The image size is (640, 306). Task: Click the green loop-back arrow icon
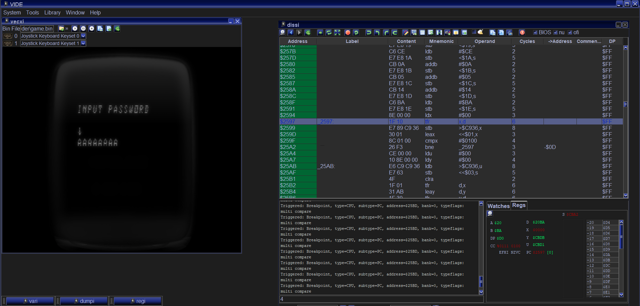395,33
